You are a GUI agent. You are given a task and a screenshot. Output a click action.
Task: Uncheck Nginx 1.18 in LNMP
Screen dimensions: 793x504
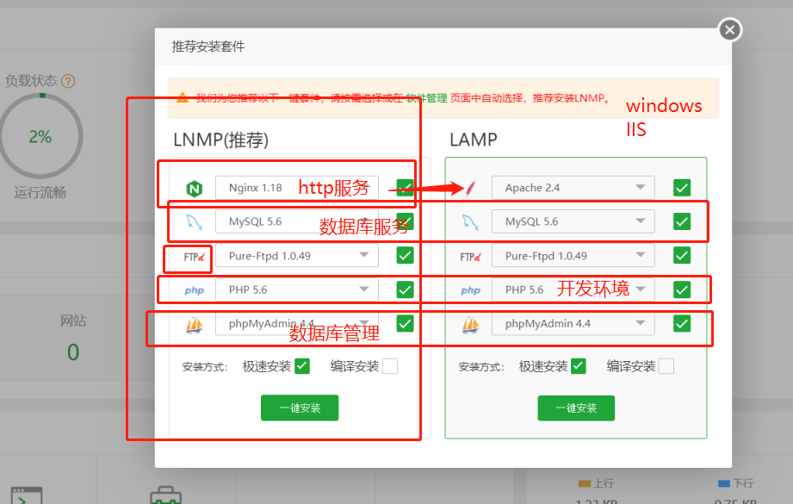point(405,188)
